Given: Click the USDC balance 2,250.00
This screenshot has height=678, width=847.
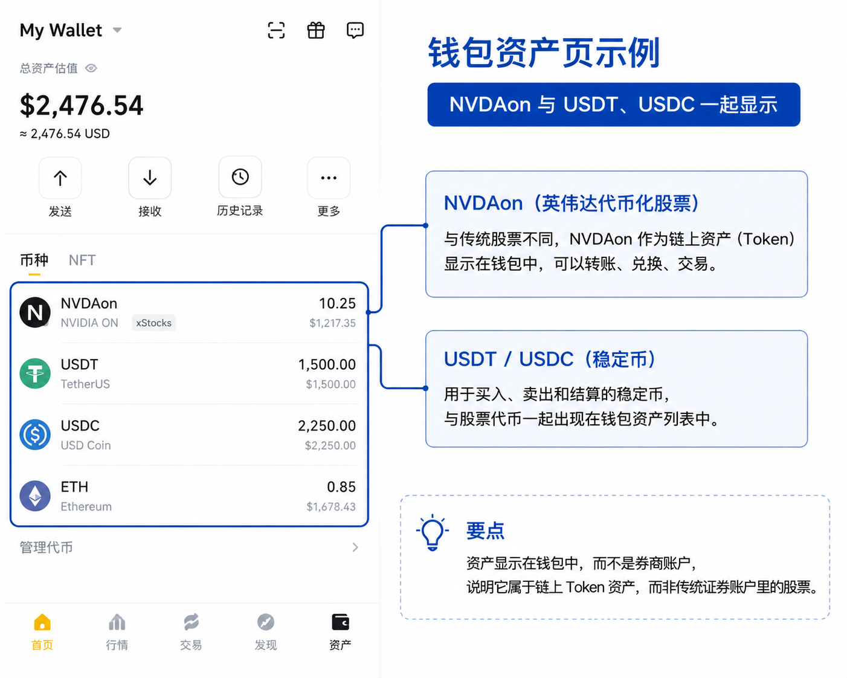Looking at the screenshot, I should (327, 425).
